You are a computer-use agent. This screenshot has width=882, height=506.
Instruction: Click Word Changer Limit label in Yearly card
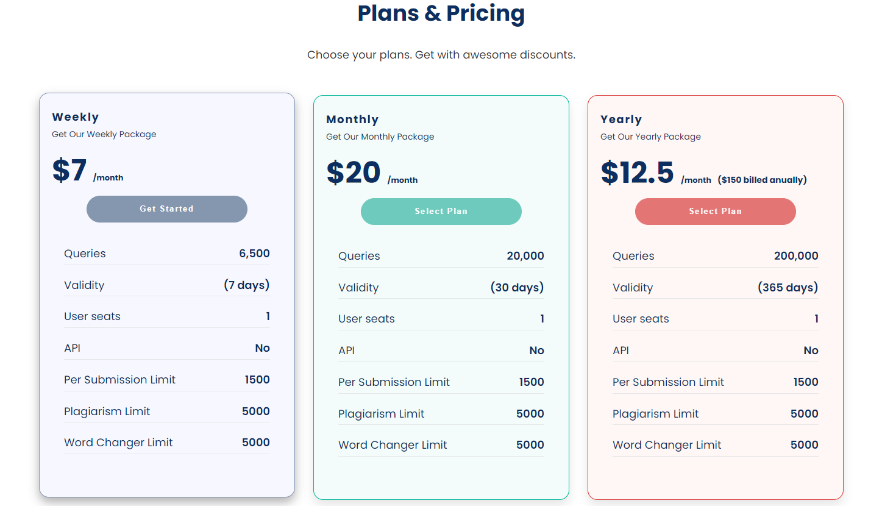(667, 445)
